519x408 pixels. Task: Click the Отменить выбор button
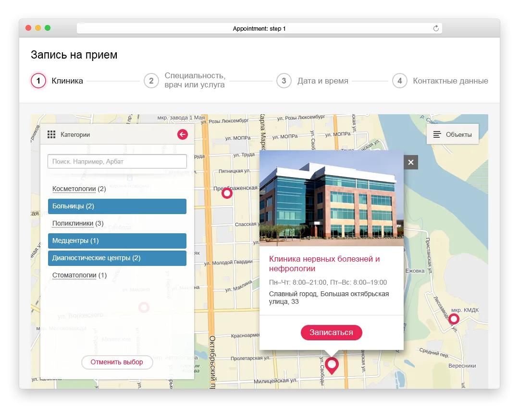pyautogui.click(x=117, y=362)
